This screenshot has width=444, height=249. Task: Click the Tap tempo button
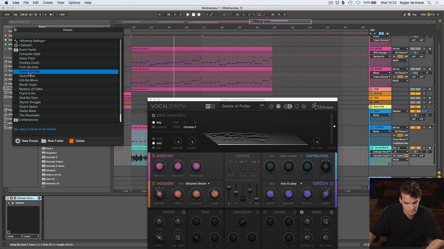tap(15, 14)
